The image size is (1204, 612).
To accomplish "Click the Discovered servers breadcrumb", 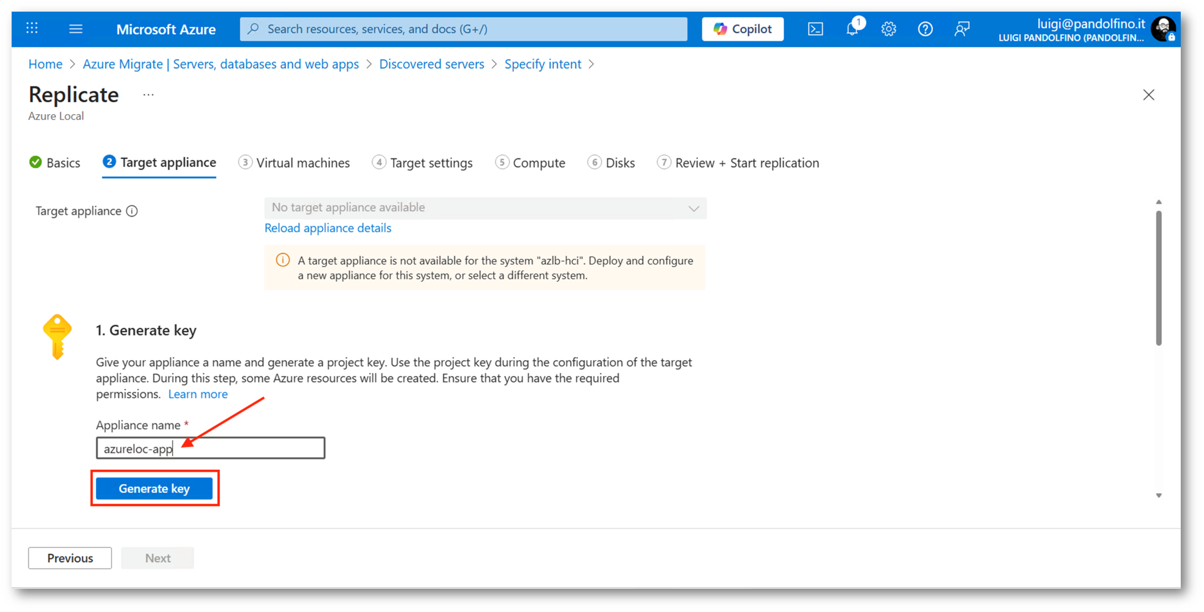I will pyautogui.click(x=431, y=64).
